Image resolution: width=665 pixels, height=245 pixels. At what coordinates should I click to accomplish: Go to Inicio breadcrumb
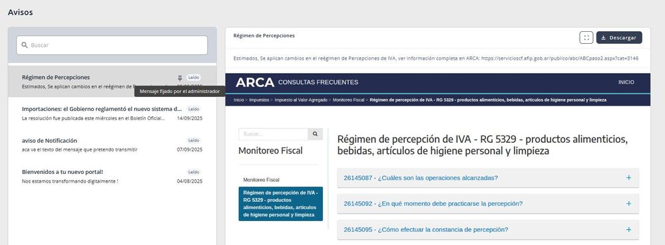(239, 100)
